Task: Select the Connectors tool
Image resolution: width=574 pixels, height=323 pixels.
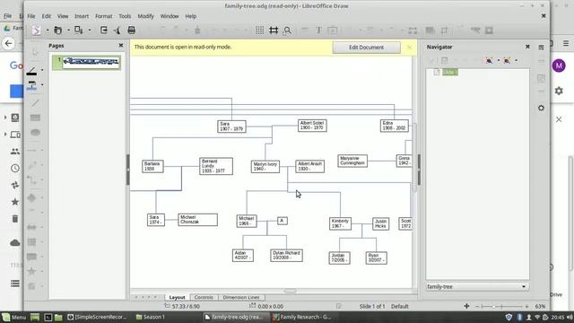Action: pyautogui.click(x=32, y=179)
